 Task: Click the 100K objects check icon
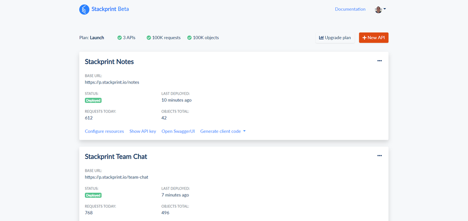(x=189, y=38)
